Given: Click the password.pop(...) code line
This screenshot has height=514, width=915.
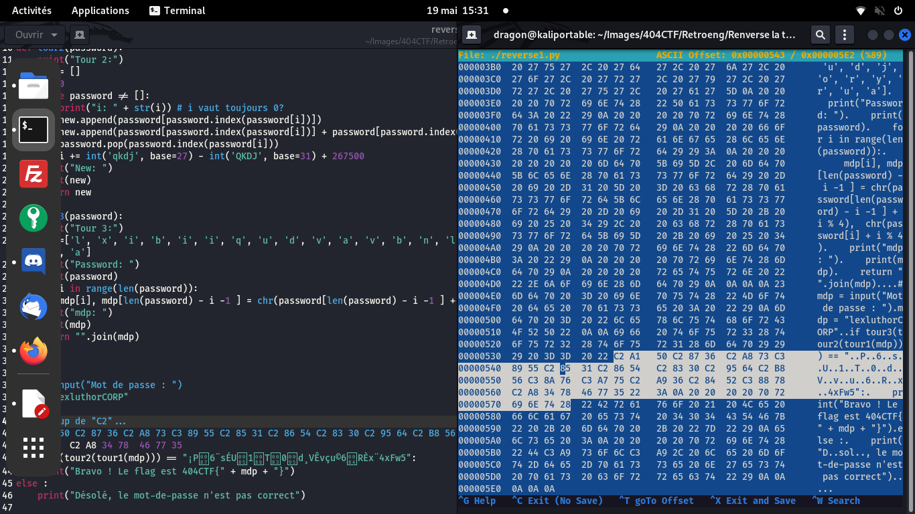Looking at the screenshot, I should coord(169,144).
